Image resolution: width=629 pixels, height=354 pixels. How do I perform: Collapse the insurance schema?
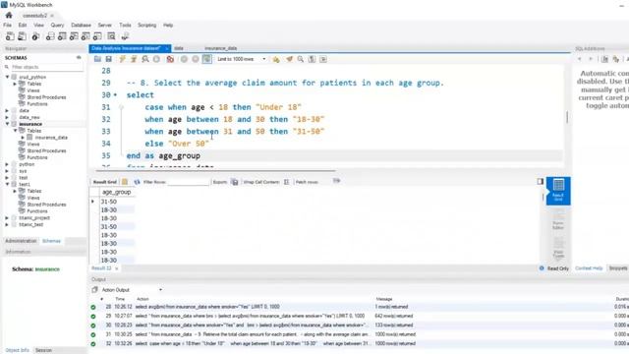[x=7, y=124]
